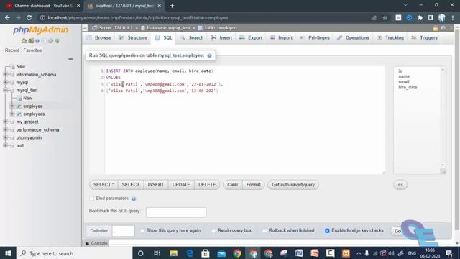Viewport: 460px width, 259px height.
Task: Open the Favorites list in sidebar
Action: (x=32, y=50)
